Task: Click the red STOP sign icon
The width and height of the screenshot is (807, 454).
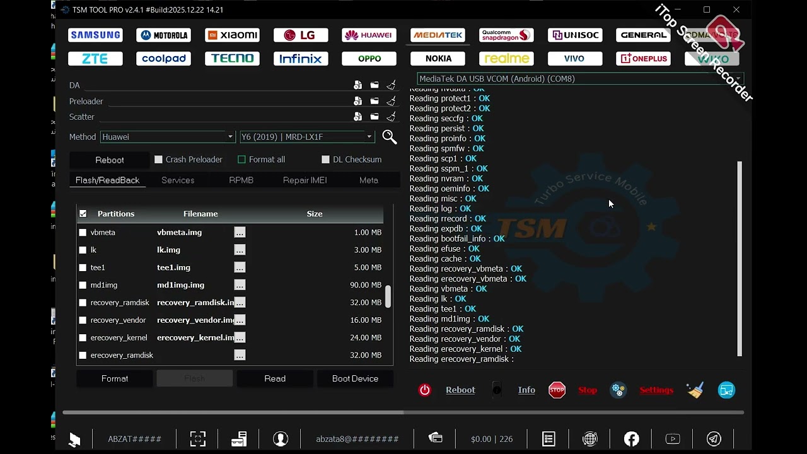Action: pos(557,390)
